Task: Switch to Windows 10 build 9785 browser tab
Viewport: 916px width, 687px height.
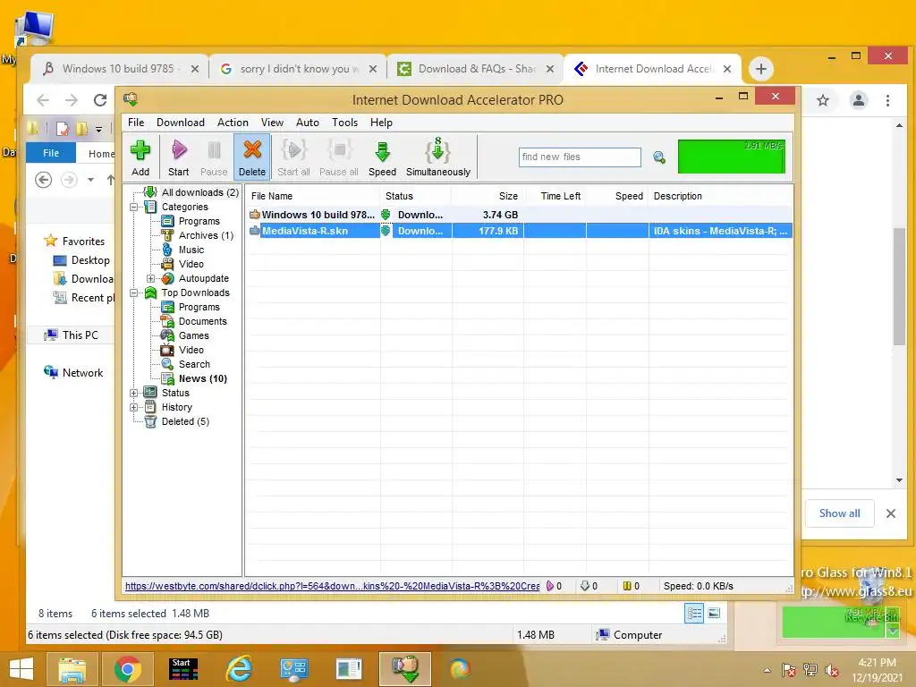Action: point(118,69)
